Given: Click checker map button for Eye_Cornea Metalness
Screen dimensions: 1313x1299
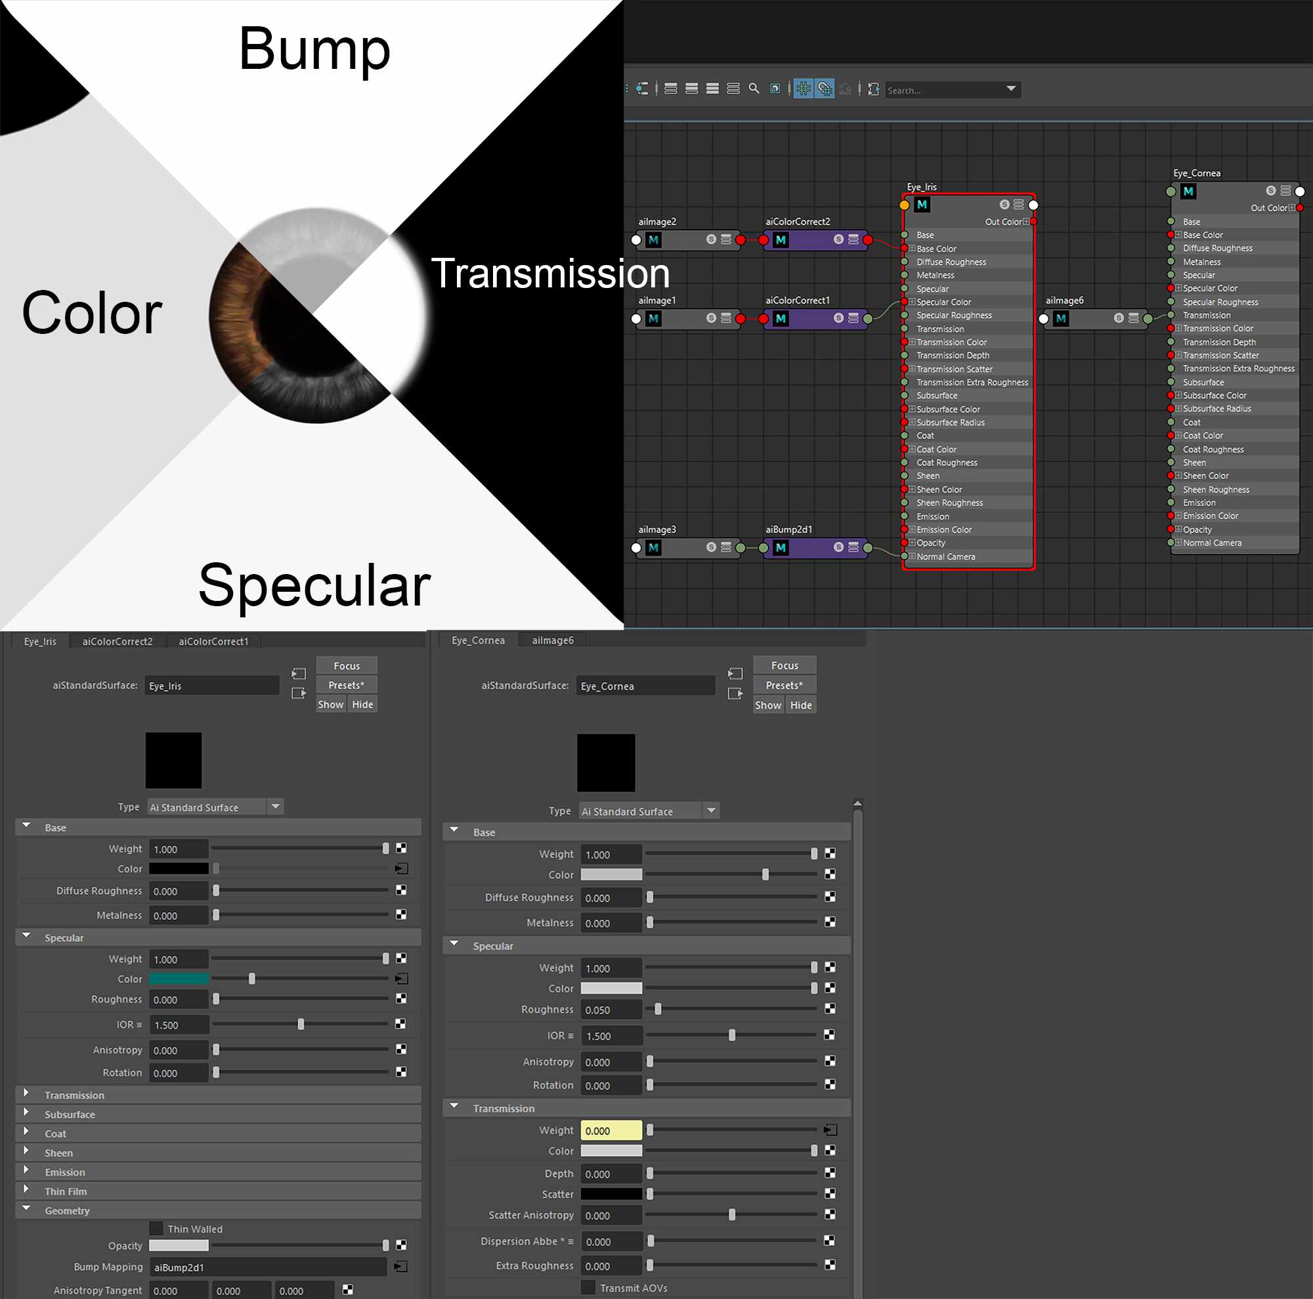Looking at the screenshot, I should coord(830,922).
